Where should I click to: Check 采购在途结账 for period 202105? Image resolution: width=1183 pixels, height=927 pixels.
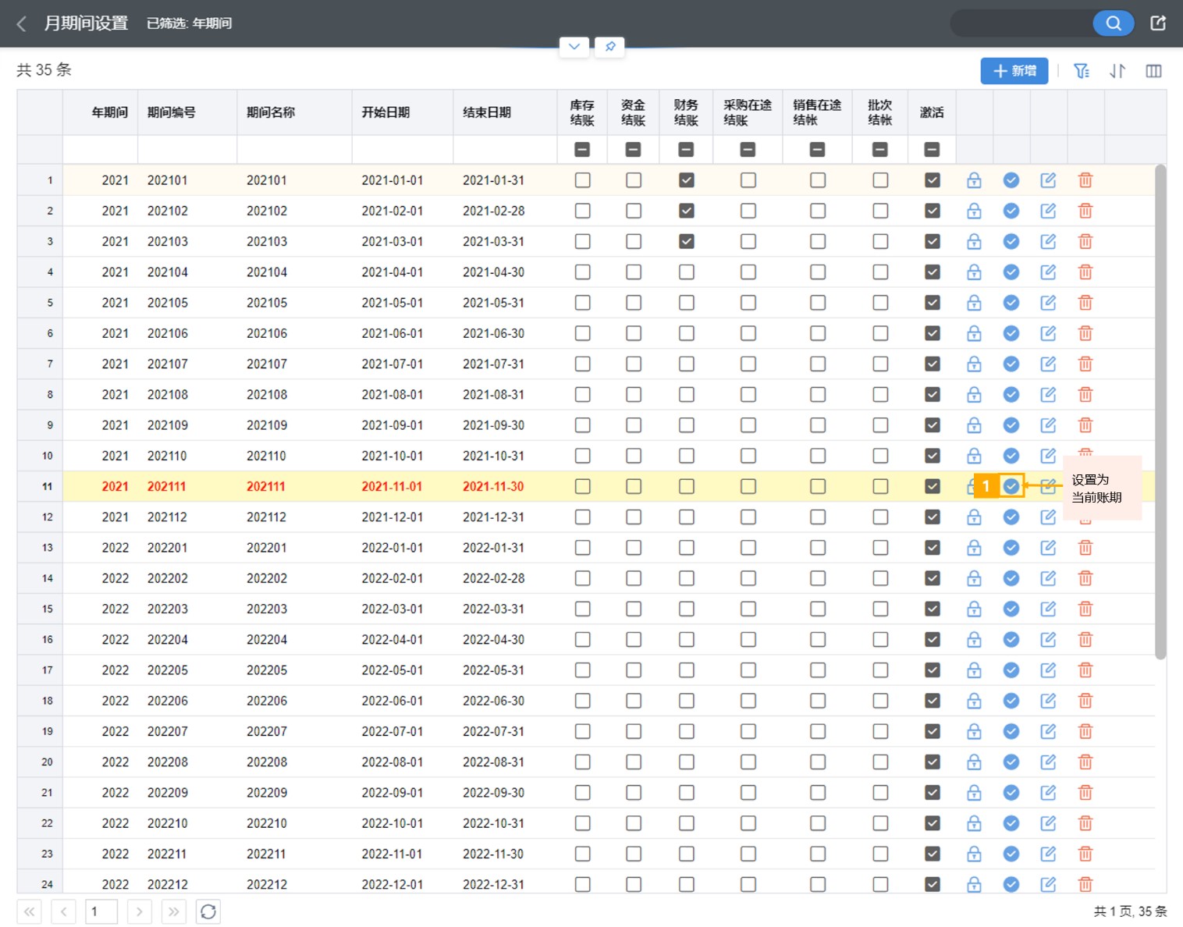point(748,303)
